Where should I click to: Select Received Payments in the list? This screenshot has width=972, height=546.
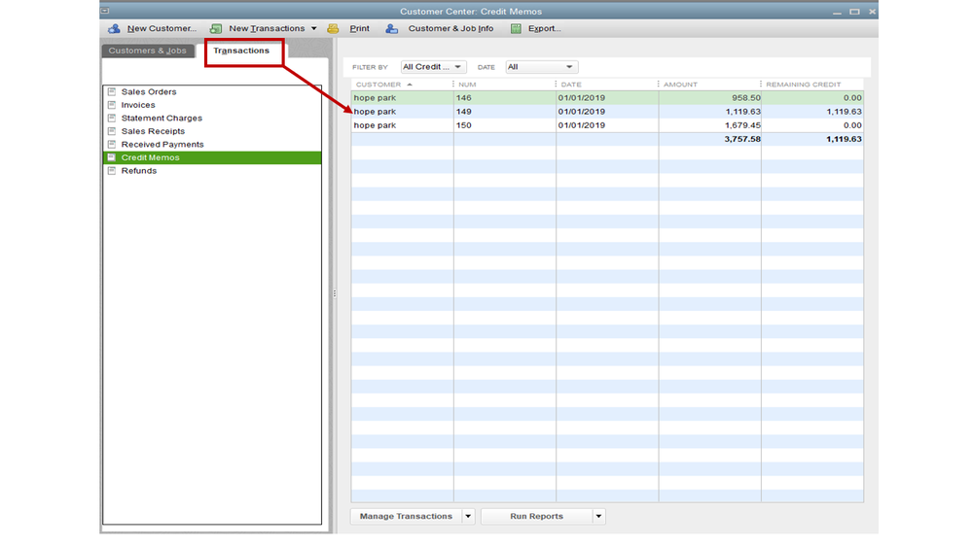[x=212, y=144]
